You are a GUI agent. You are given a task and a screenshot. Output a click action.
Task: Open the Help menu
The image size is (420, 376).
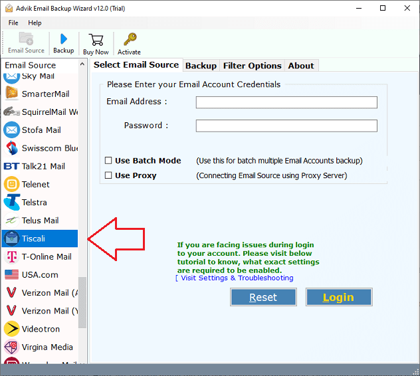click(35, 23)
